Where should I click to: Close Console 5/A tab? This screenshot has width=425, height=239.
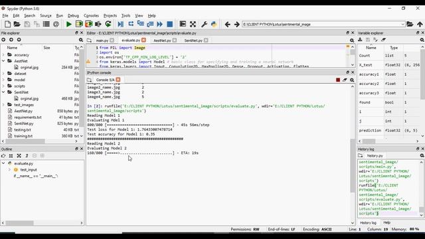(118, 80)
